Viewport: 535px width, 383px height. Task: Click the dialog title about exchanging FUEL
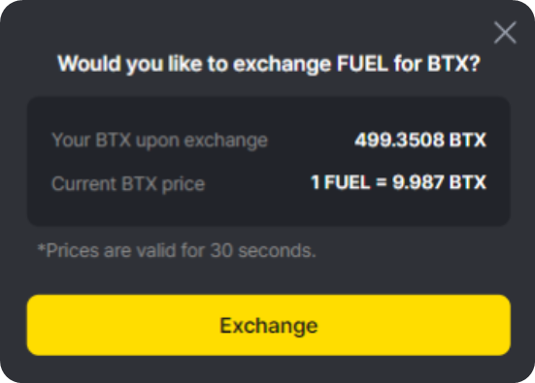tap(269, 64)
